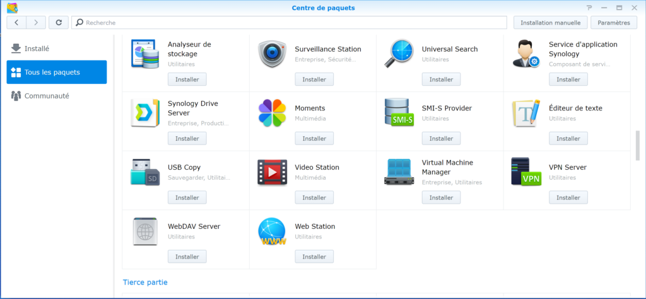Click the Surveillance Station camera icon
The height and width of the screenshot is (299, 646).
(x=273, y=54)
